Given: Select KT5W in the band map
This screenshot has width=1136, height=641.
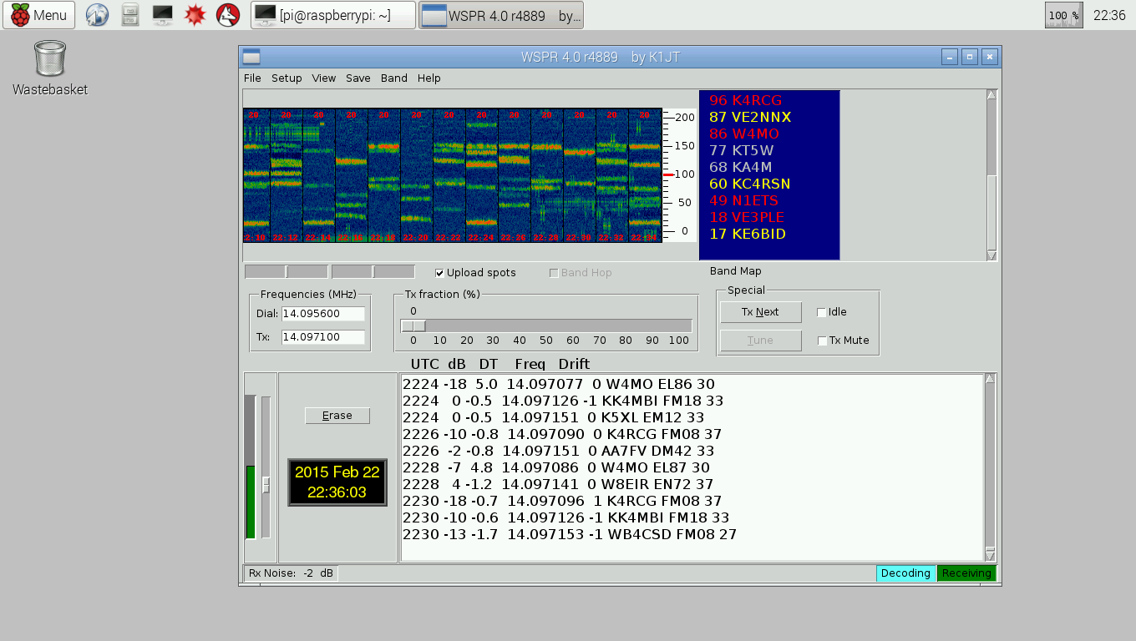Looking at the screenshot, I should tap(741, 151).
